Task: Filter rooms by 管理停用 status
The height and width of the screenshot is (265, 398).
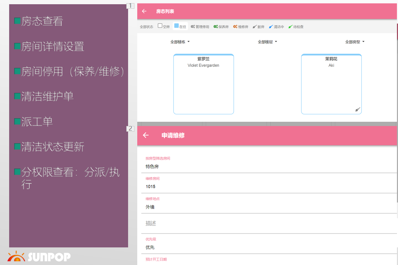Action: [200, 27]
